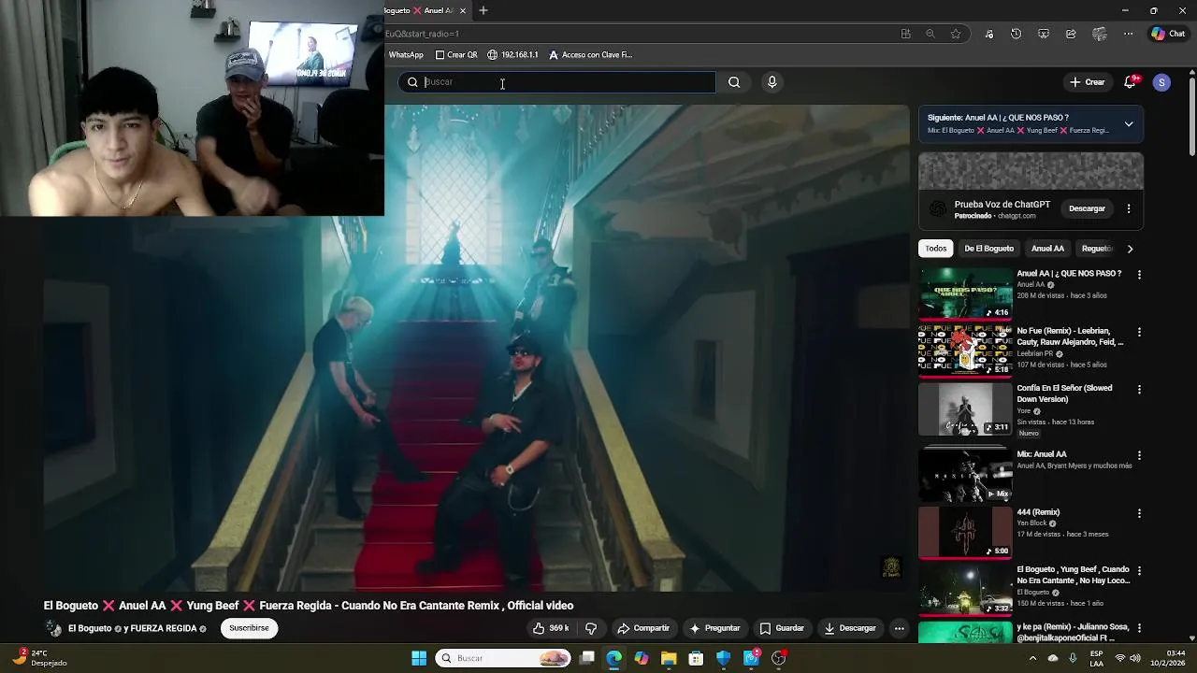Like the video with thumbs up
This screenshot has width=1197, height=673.
coord(551,628)
